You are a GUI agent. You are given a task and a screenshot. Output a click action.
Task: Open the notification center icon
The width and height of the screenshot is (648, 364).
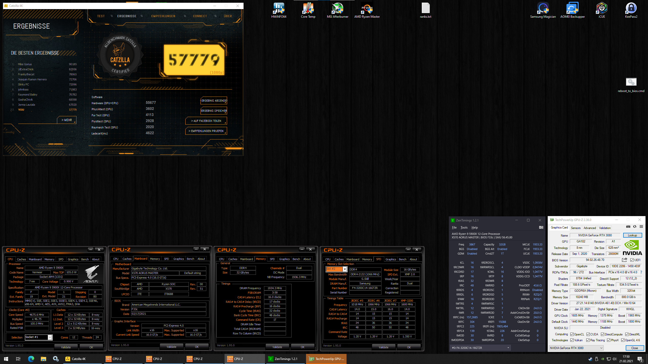640,359
